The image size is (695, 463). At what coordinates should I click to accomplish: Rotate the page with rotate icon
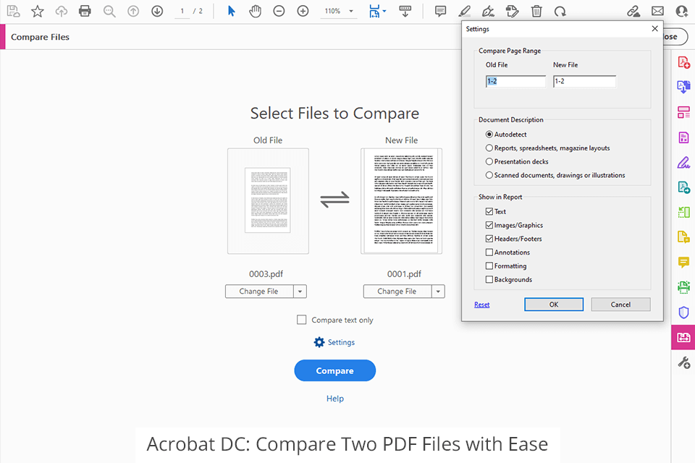[x=560, y=11]
